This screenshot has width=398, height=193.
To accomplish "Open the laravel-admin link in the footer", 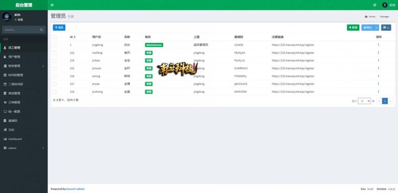I will point(76,189).
